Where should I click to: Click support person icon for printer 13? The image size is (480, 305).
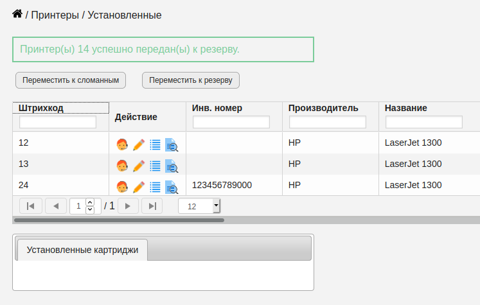(x=122, y=166)
